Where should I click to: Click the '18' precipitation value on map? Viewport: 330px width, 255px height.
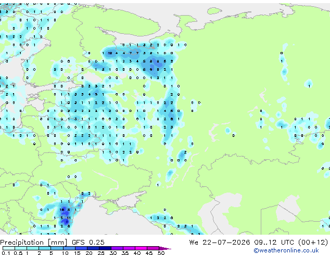61,210
